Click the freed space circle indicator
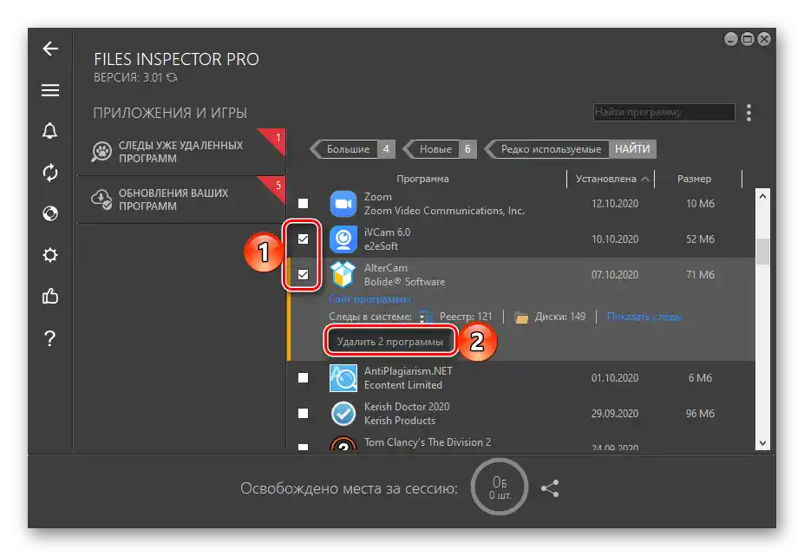 click(x=500, y=487)
